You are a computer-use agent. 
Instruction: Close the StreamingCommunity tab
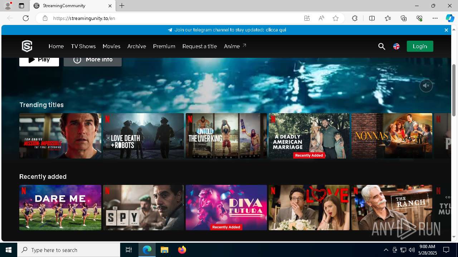110,6
